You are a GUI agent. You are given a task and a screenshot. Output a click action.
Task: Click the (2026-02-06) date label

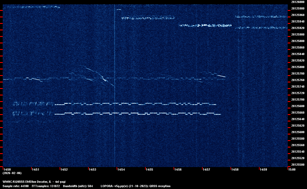12,173
